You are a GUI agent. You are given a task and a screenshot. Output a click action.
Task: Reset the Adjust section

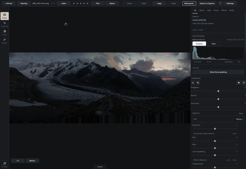click(241, 113)
